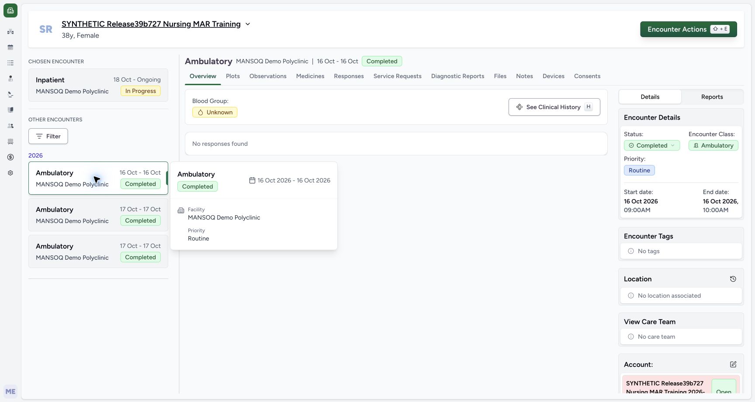Select the Inpatient In Progress encounter card
Screen dimensions: 755x402
(x=98, y=85)
